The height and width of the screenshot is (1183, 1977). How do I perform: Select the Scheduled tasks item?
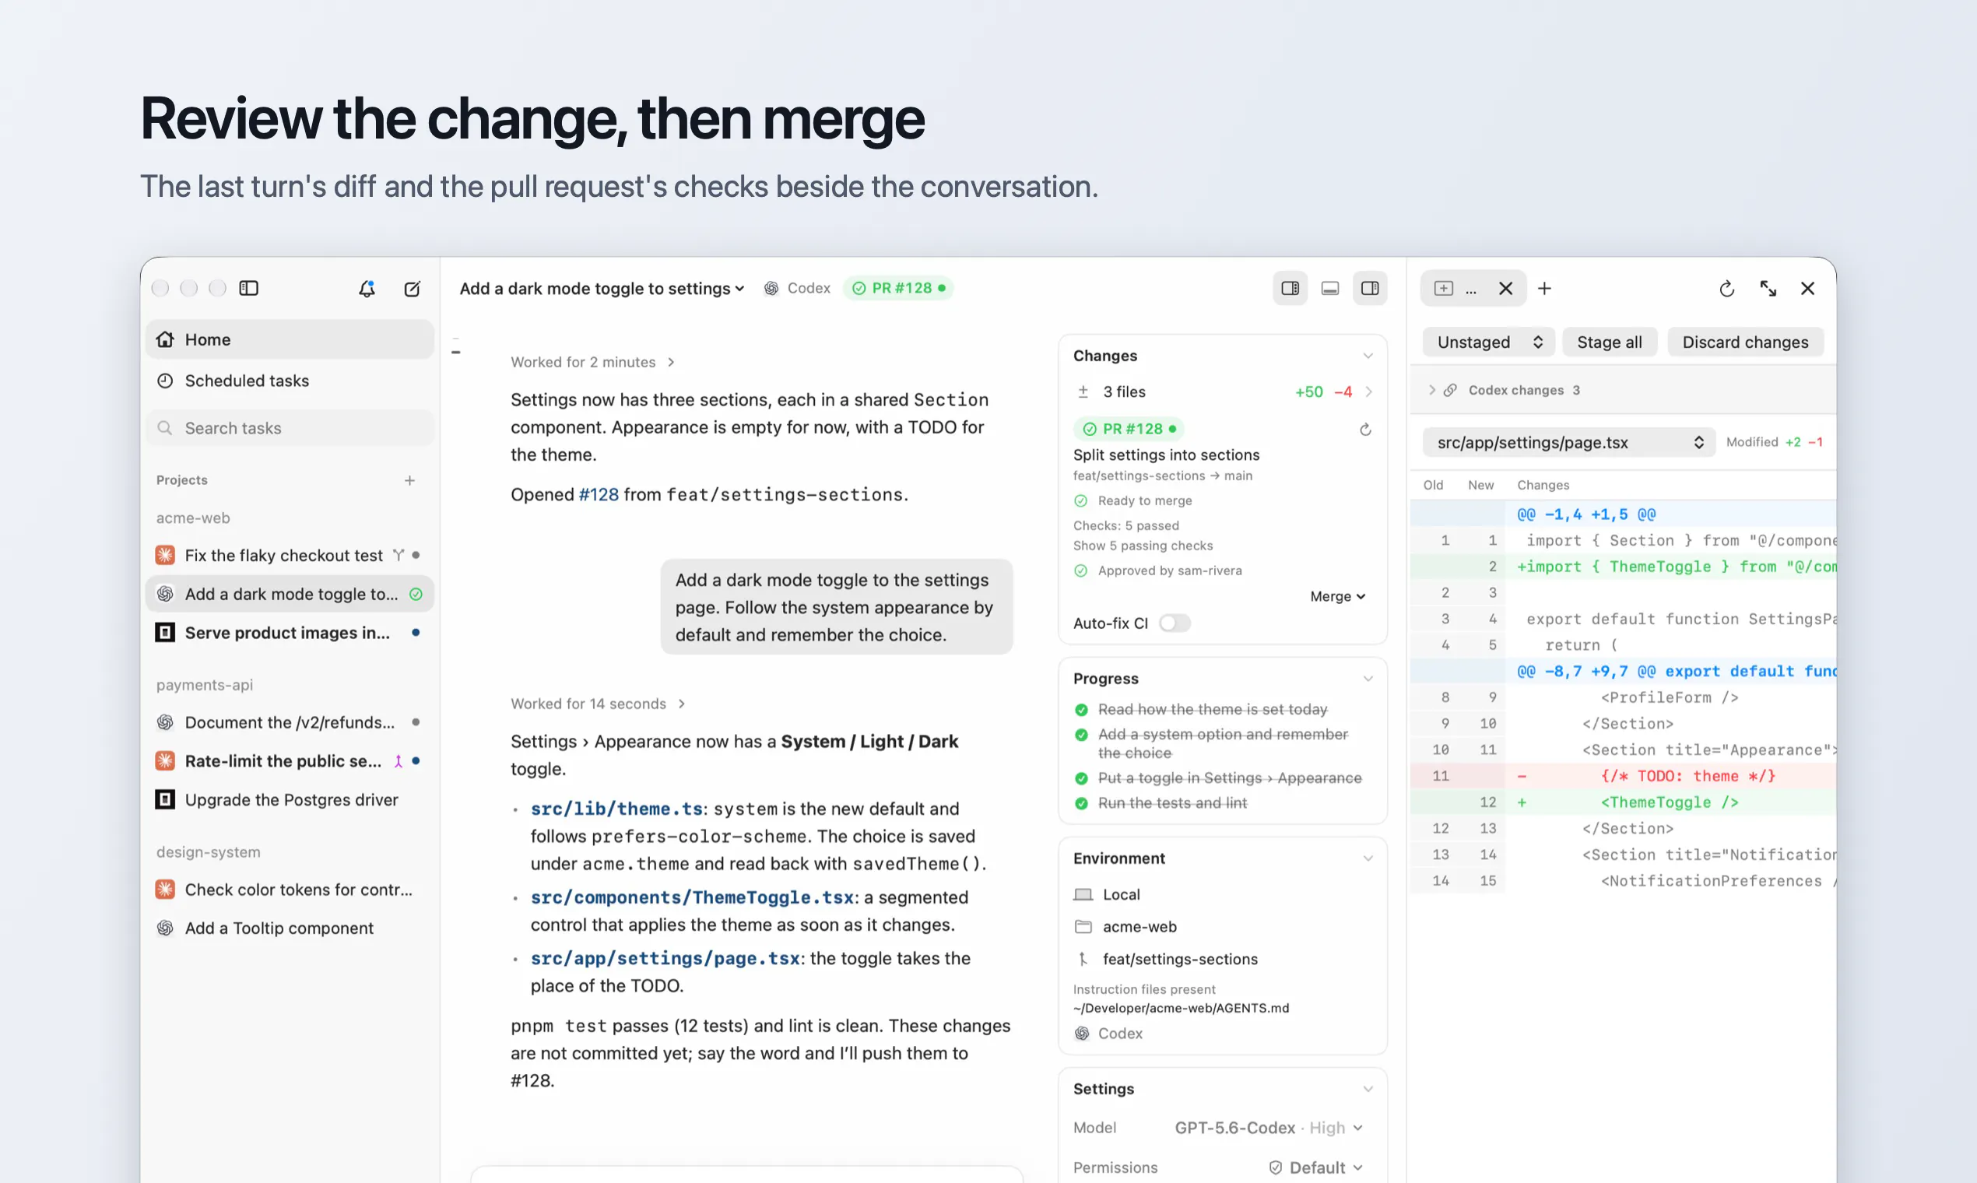click(290, 381)
